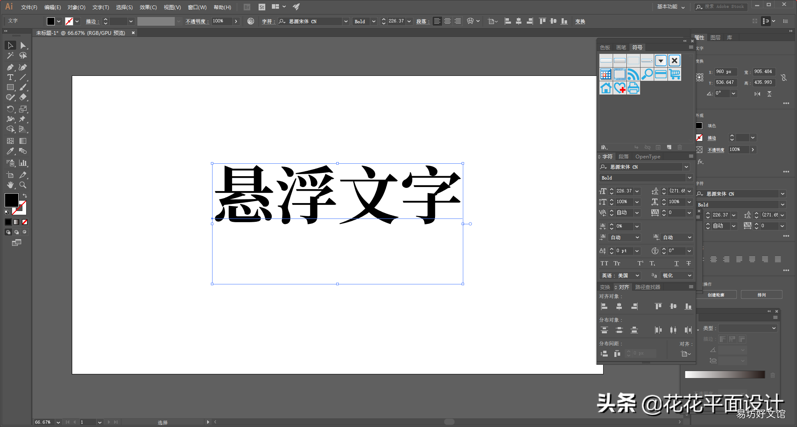The width and height of the screenshot is (797, 427).
Task: Toggle constrain width and height proportions
Action: (x=784, y=77)
